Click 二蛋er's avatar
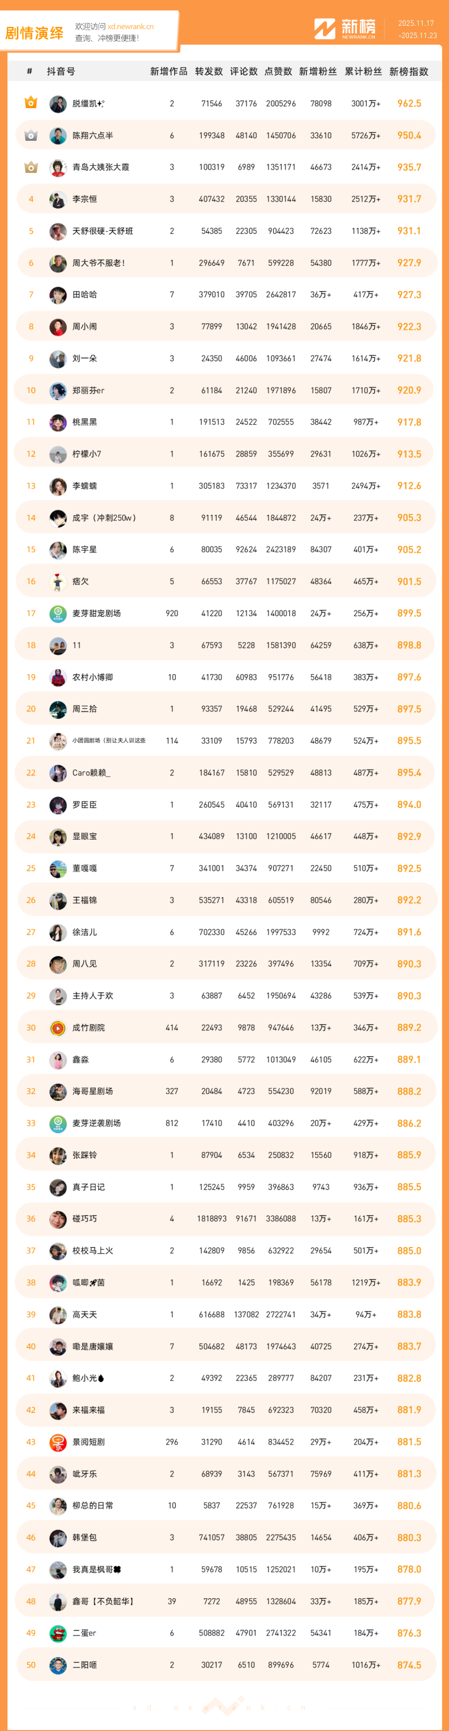 58,1633
